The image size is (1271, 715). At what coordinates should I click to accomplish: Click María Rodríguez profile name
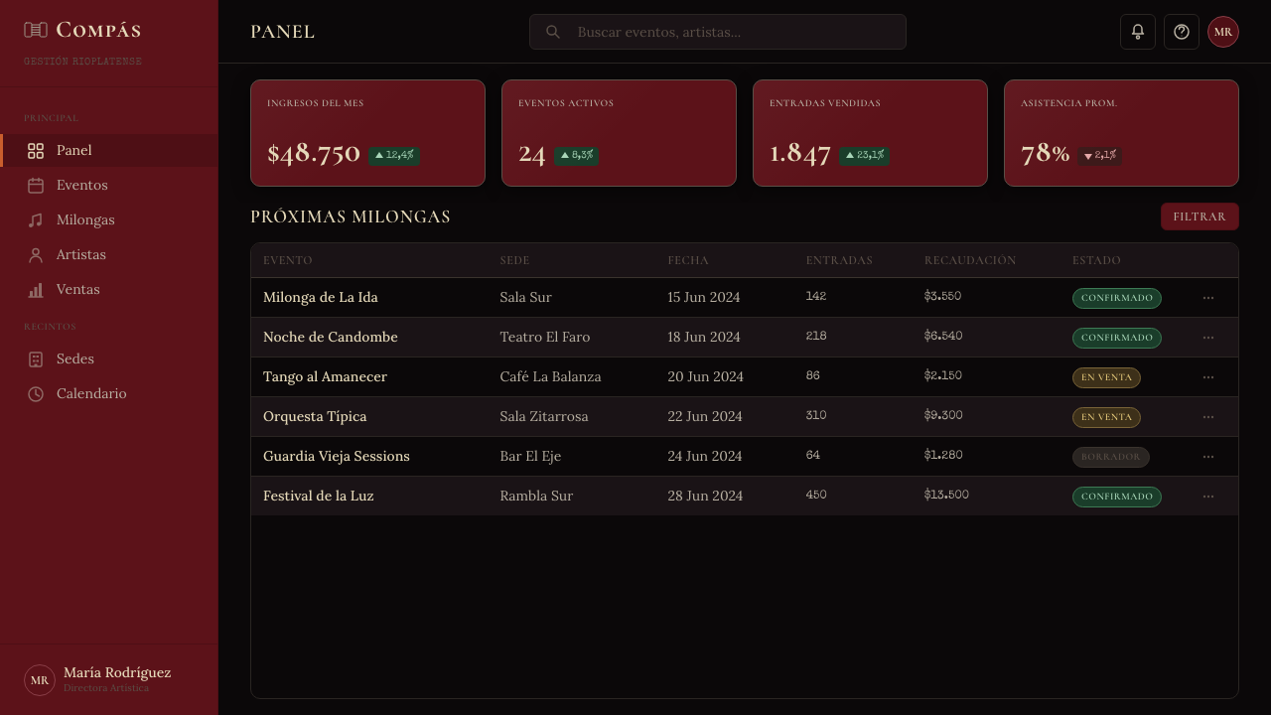(x=117, y=673)
